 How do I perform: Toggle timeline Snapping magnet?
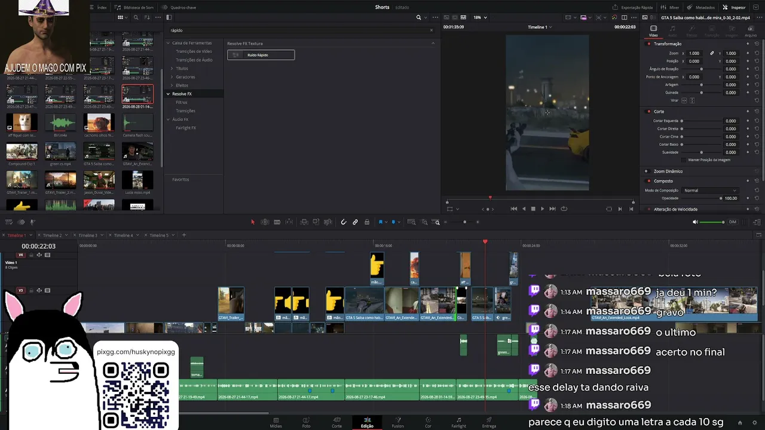click(x=344, y=222)
